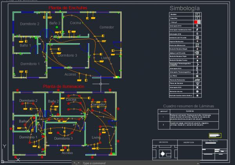Select the Extractor de aire symbol in legend
The height and width of the screenshot is (165, 235).
click(197, 91)
